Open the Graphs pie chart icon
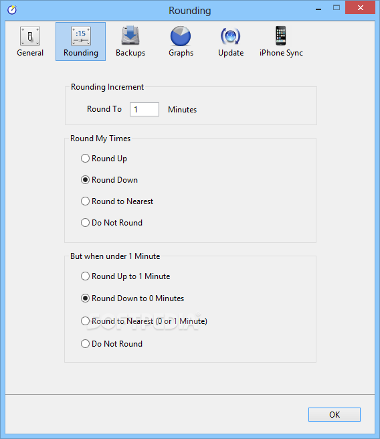Viewport: 380px width, 439px height. 181,36
